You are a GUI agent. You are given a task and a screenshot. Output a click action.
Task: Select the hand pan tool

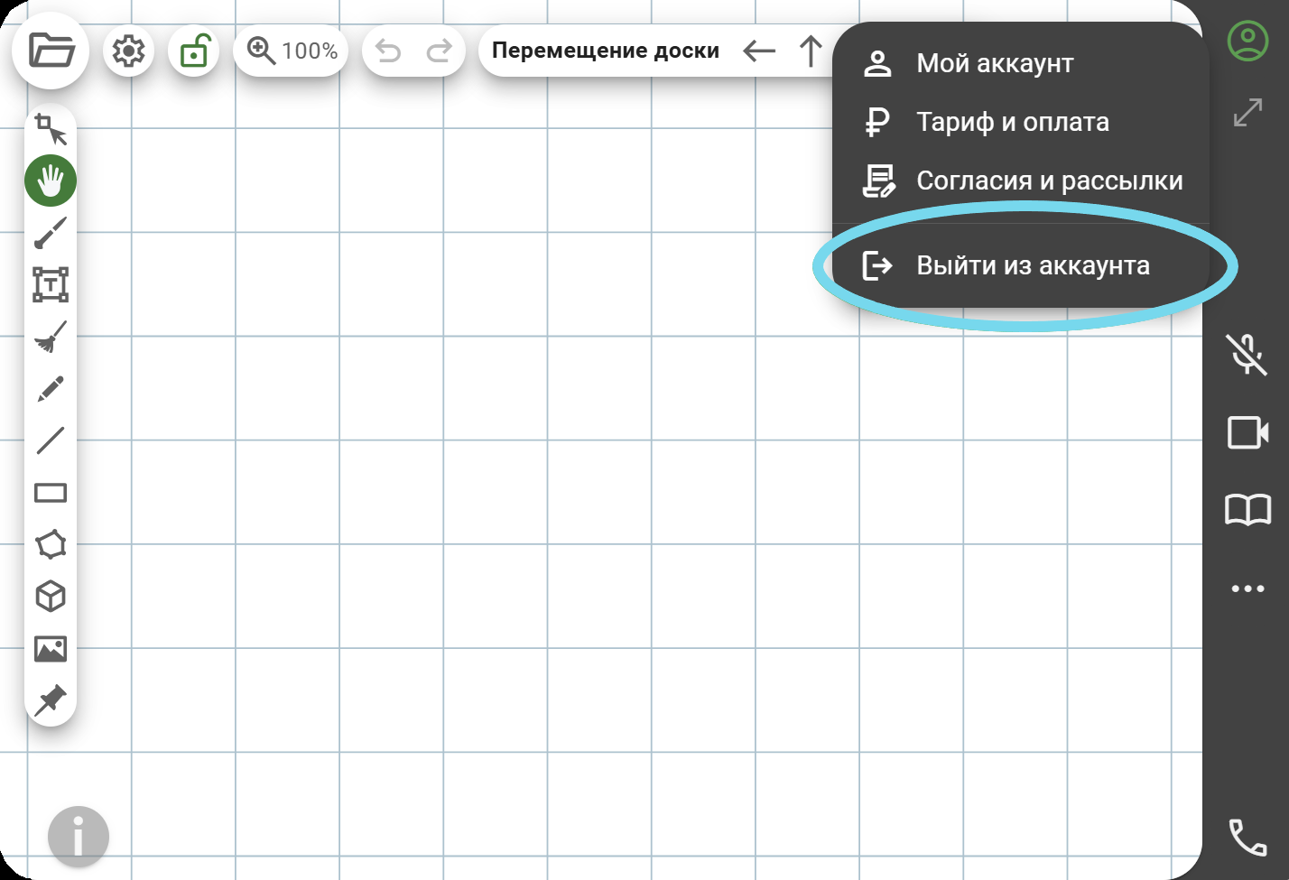coord(51,181)
